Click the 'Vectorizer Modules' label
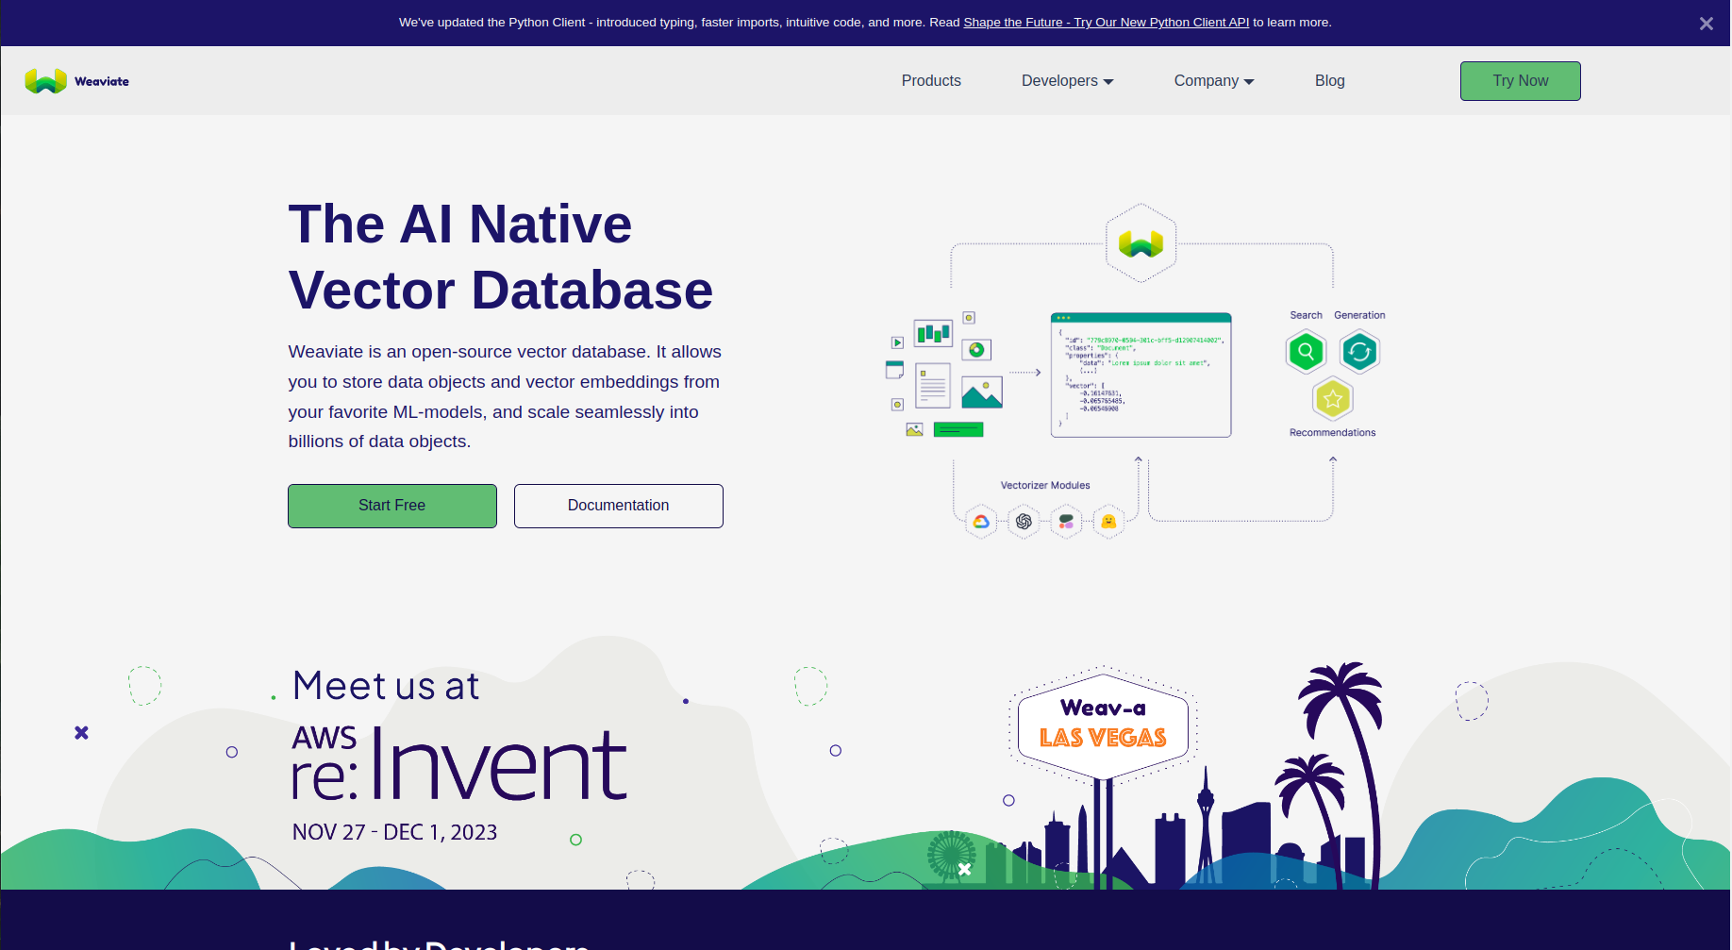 click(x=1045, y=486)
